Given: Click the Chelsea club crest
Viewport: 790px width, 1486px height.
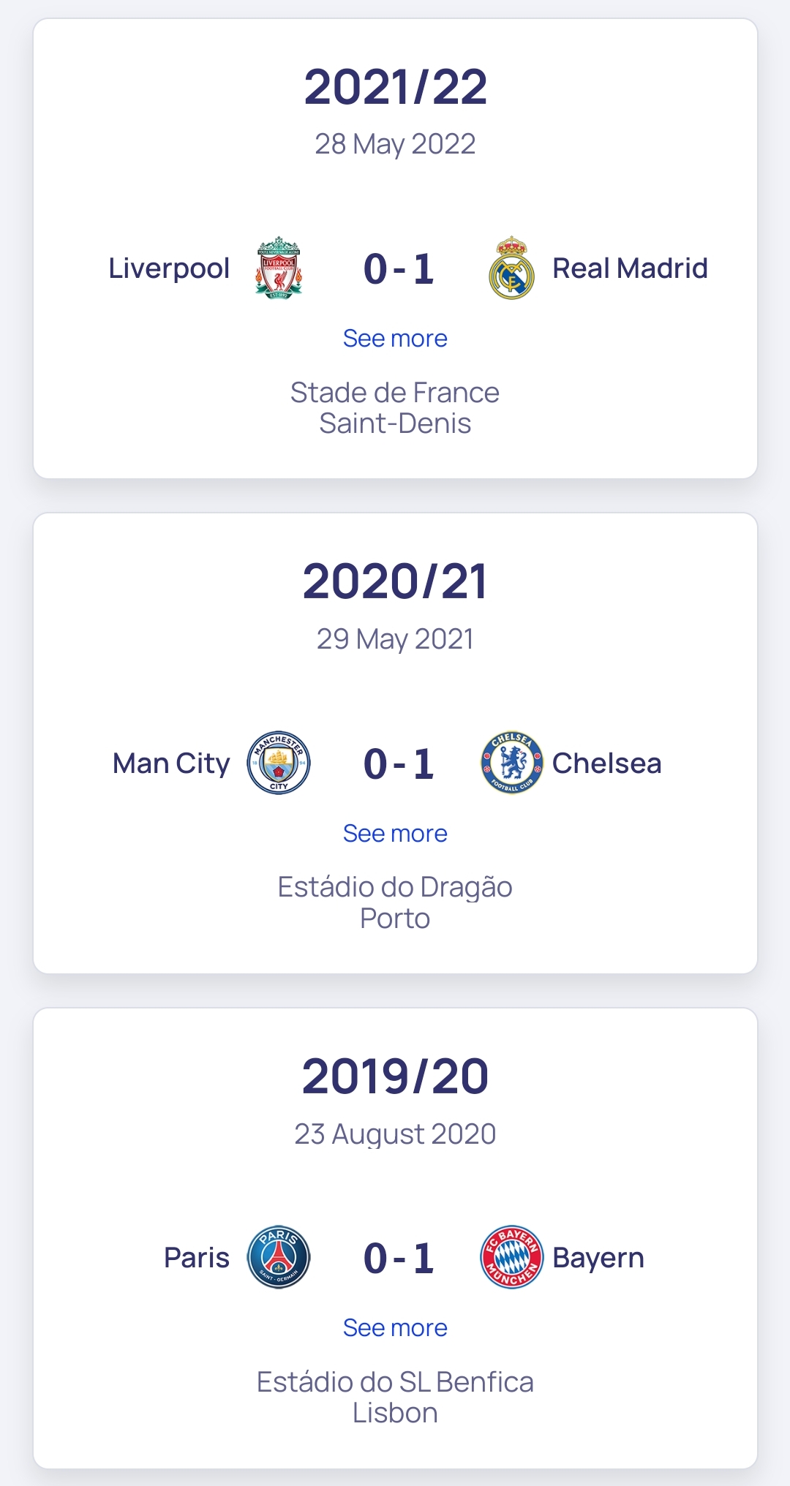Looking at the screenshot, I should (x=511, y=763).
